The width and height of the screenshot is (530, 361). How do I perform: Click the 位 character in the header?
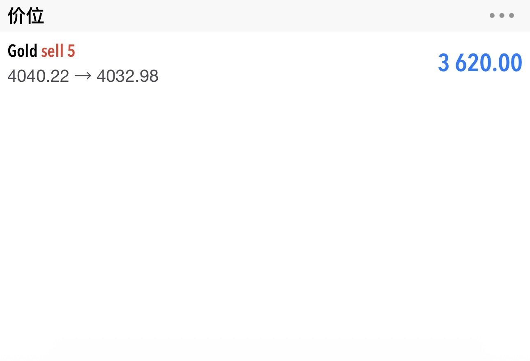(35, 16)
